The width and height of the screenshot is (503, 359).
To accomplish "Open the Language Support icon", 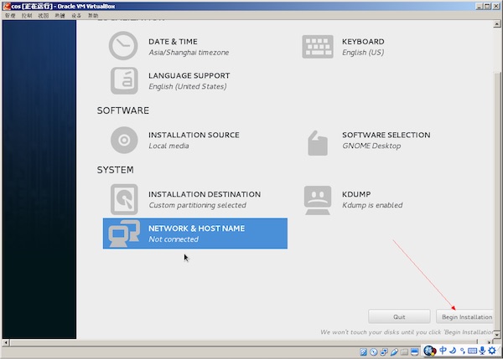I will pos(122,80).
